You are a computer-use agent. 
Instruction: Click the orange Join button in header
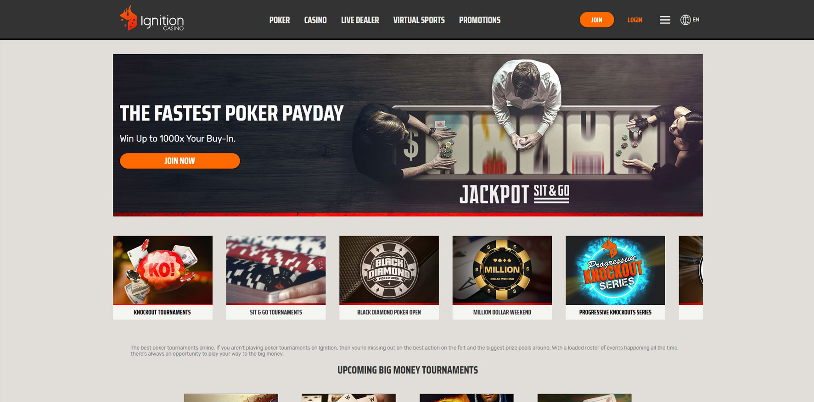(596, 20)
